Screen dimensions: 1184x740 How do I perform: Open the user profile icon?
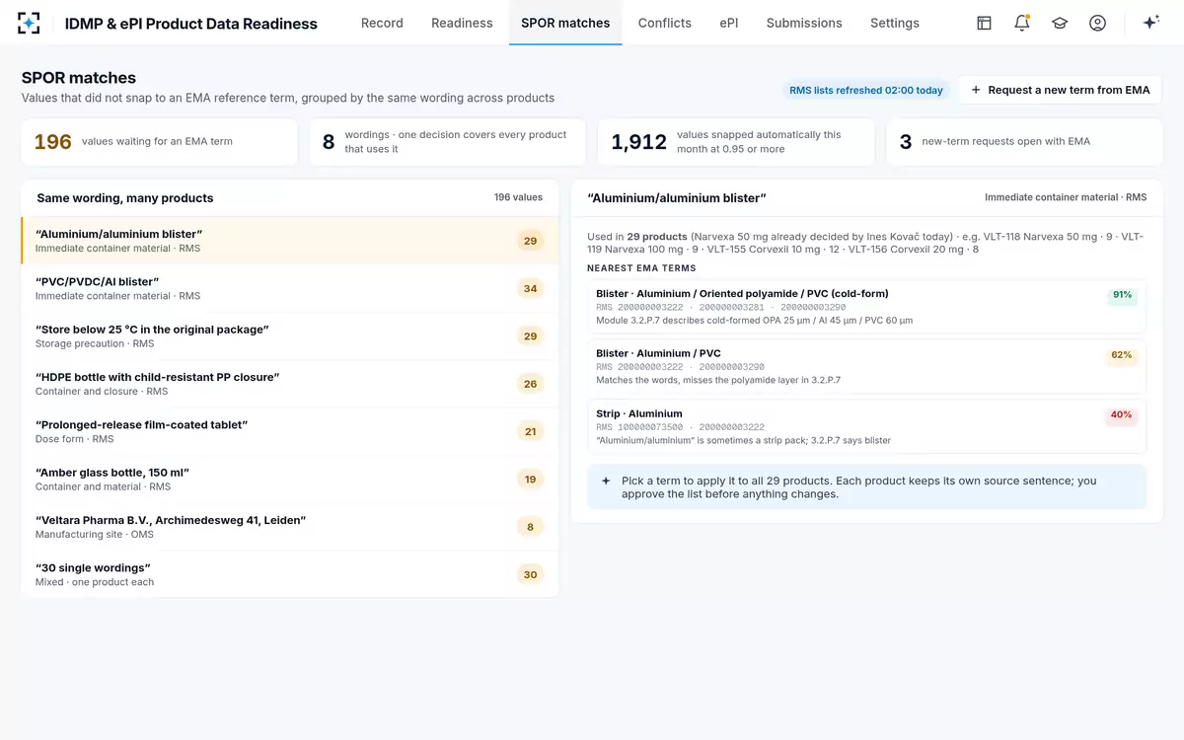click(x=1097, y=23)
